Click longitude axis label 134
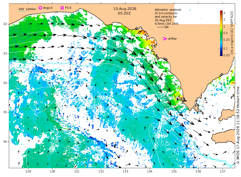Screen dimensions: 241x177 [150, 171]
